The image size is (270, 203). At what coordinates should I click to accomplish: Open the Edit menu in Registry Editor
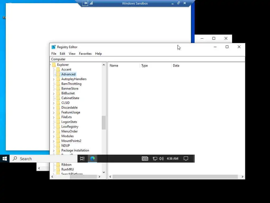[x=62, y=54]
